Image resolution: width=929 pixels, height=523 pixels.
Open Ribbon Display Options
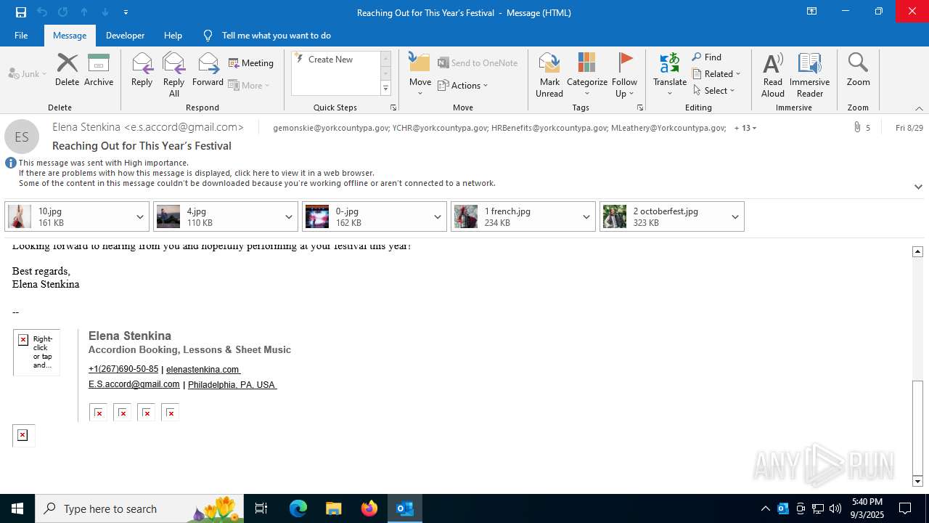pos(811,12)
